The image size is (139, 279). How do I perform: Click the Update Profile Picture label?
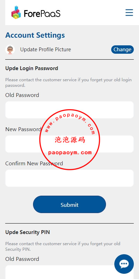click(x=46, y=50)
